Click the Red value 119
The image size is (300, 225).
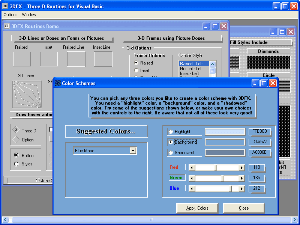[256, 167]
